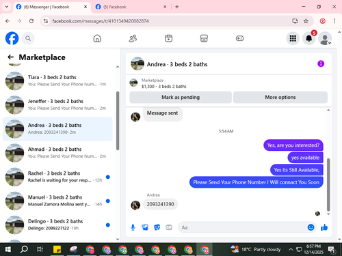This screenshot has width=342, height=256.
Task: Click the More options button
Action: 280,98
